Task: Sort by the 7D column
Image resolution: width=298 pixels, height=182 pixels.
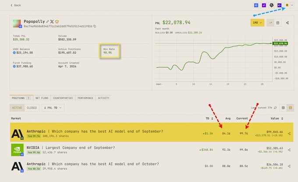Action: tap(209, 119)
